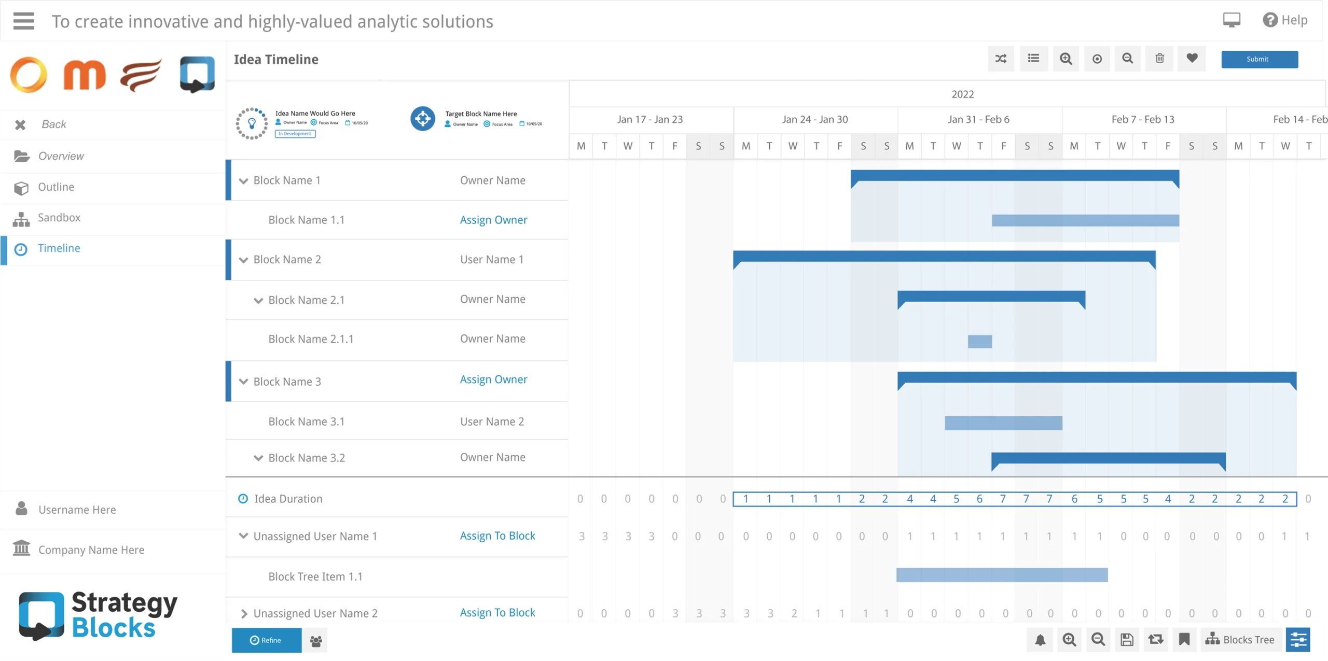This screenshot has height=661, width=1328.
Task: Toggle the sliders settings panel button
Action: (x=1298, y=640)
